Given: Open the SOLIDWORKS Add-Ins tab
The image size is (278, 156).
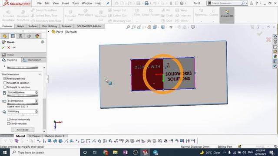Looking at the screenshot, I should [89, 26].
